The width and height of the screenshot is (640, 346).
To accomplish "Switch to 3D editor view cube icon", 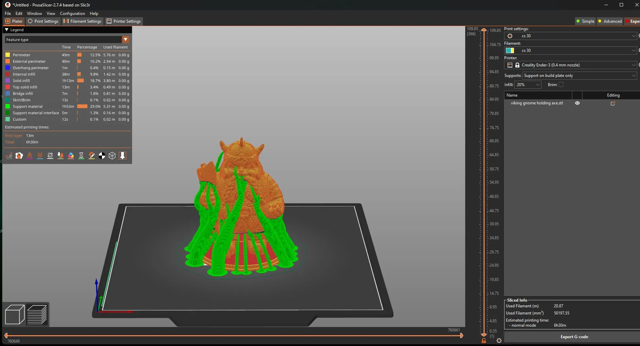I will [15, 314].
